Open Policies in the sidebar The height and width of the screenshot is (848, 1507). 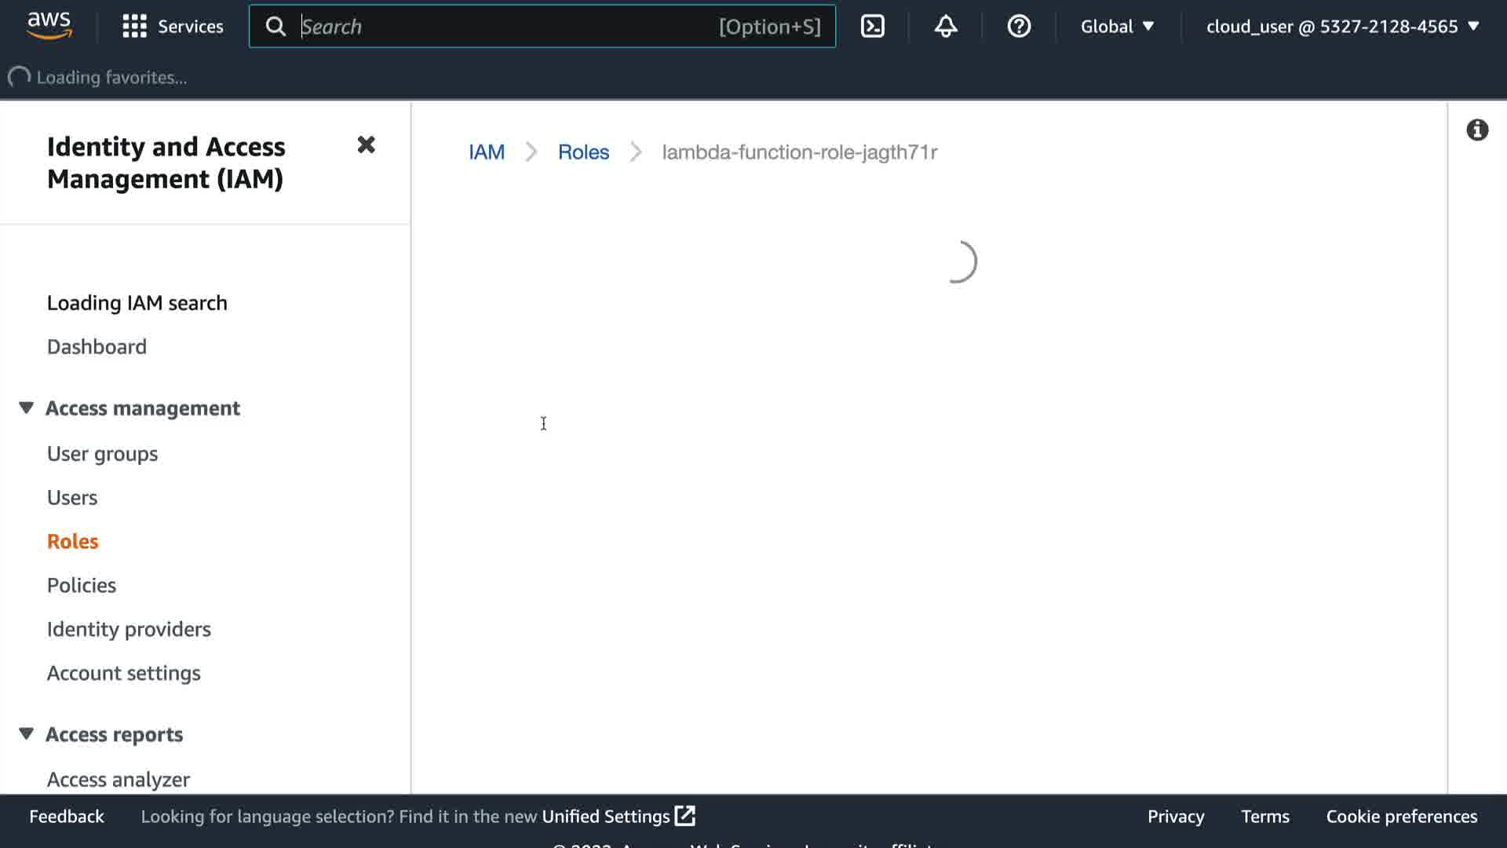pos(82,585)
